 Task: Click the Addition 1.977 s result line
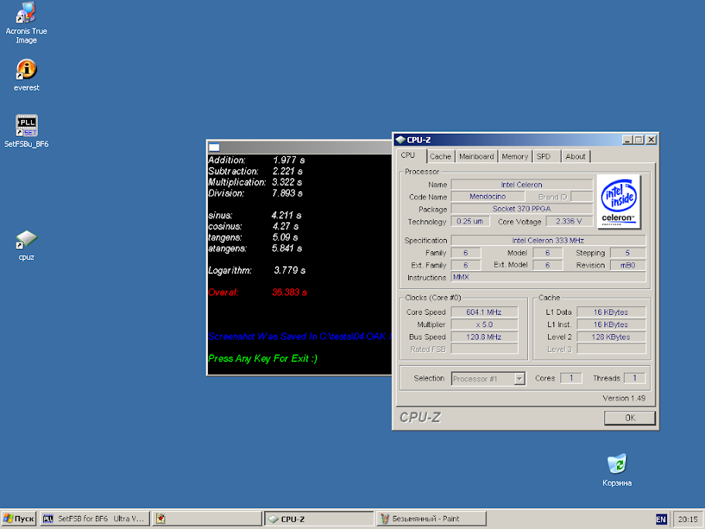[x=257, y=160]
